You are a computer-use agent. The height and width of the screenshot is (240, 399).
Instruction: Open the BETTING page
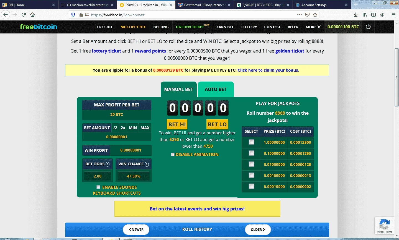pyautogui.click(x=161, y=27)
